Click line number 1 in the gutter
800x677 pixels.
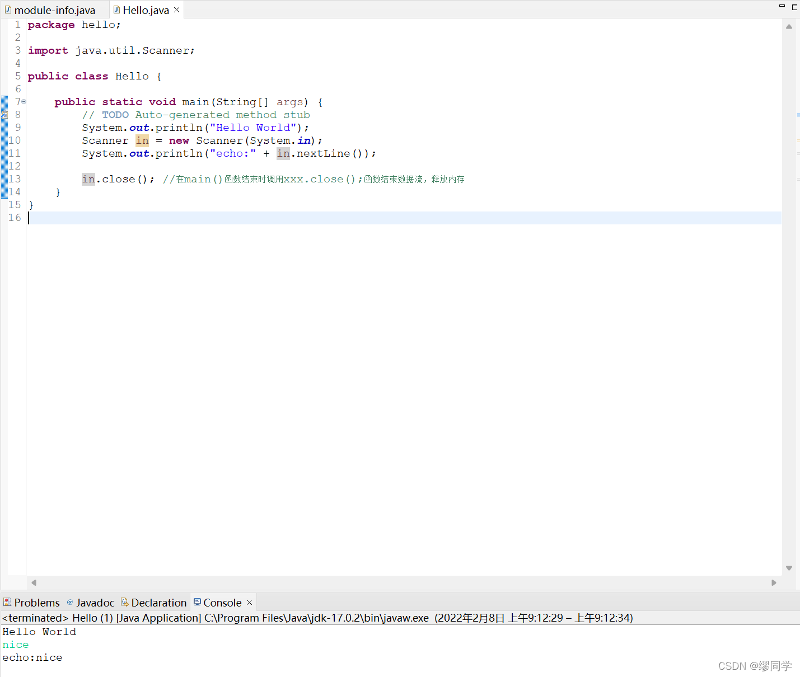[18, 25]
